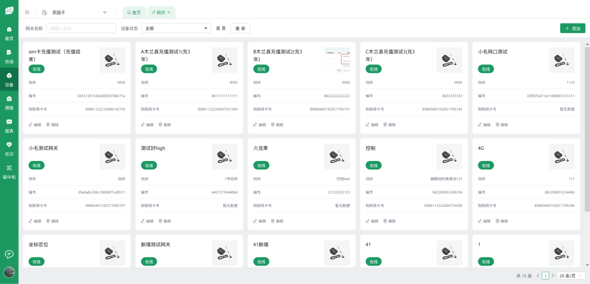
Task: Edit the 测试好high gateway
Action: pos(147,221)
